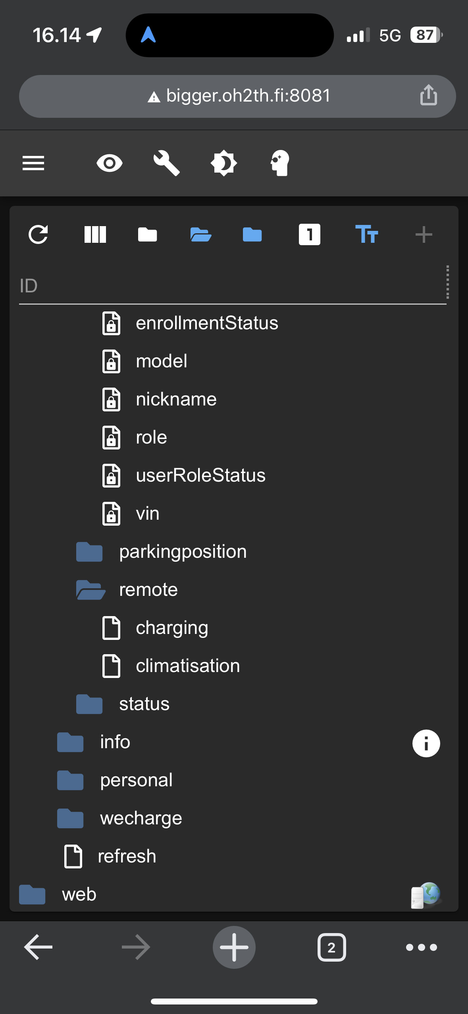Click the info circle on the info row
Image resolution: width=468 pixels, height=1014 pixels.
coord(426,743)
